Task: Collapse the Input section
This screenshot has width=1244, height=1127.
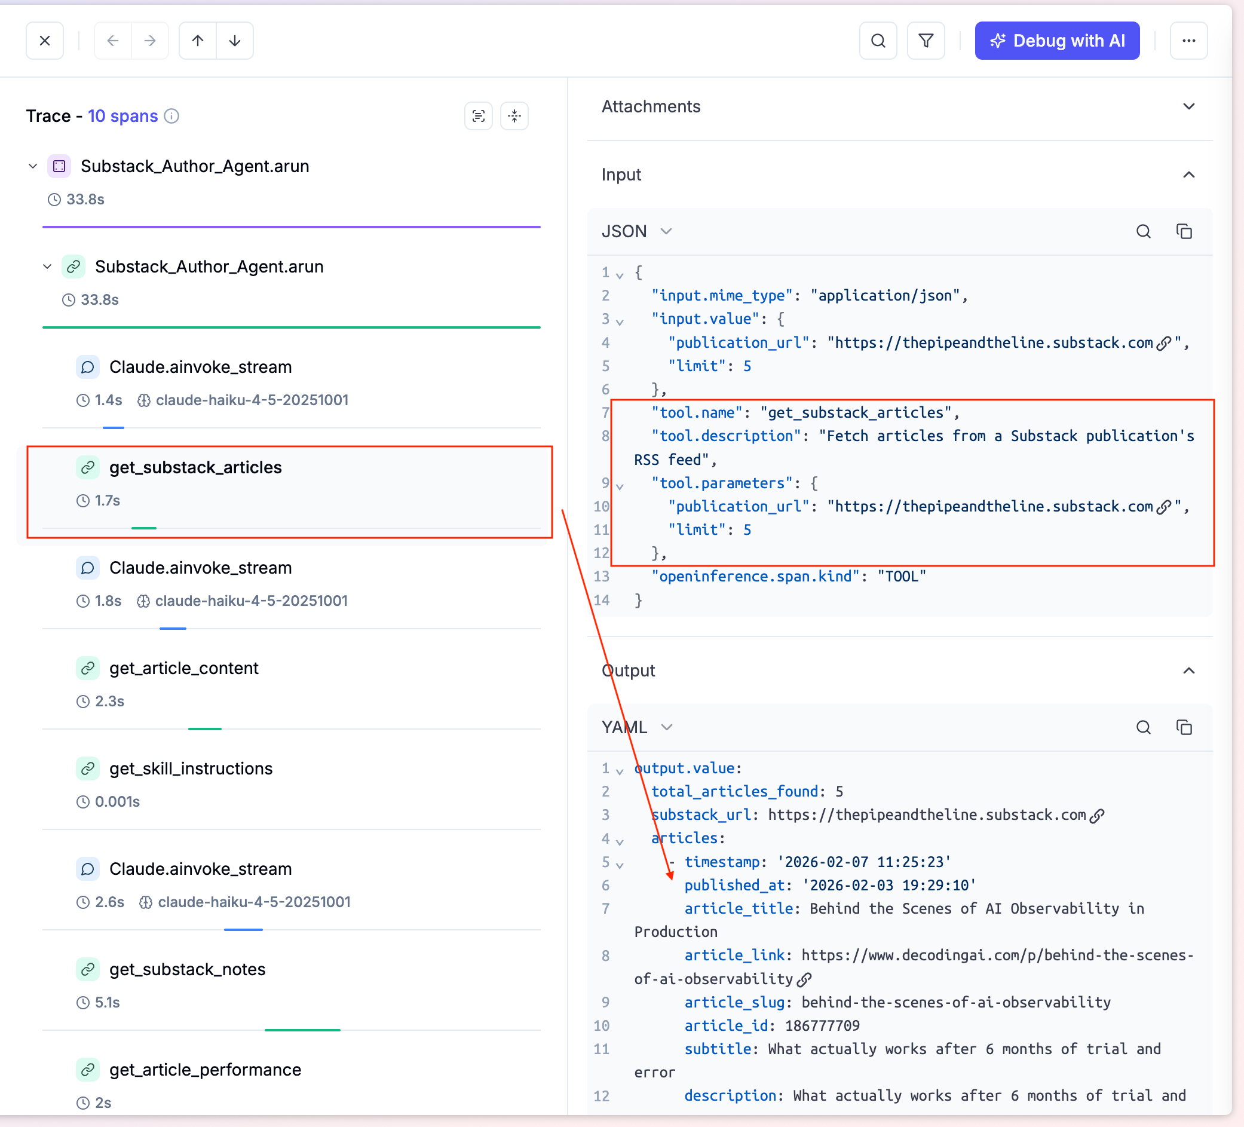Action: 1188,174
